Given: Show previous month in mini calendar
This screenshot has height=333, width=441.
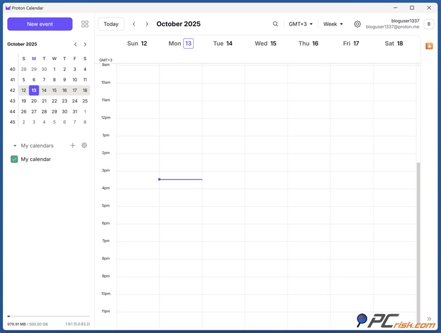Looking at the screenshot, I should 75,44.
